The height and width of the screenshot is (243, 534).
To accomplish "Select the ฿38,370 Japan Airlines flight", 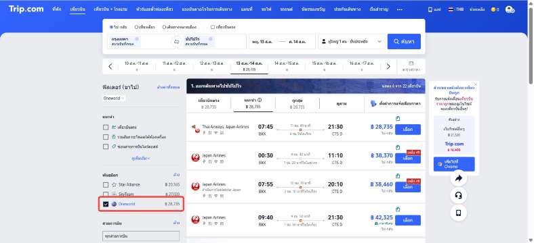I will tap(408, 159).
